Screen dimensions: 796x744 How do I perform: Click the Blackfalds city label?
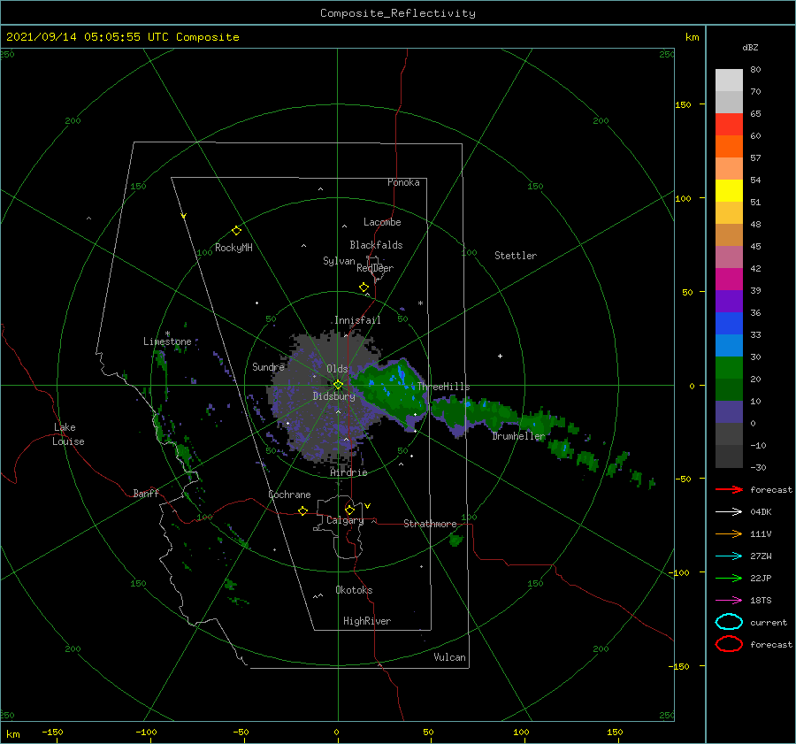click(376, 245)
